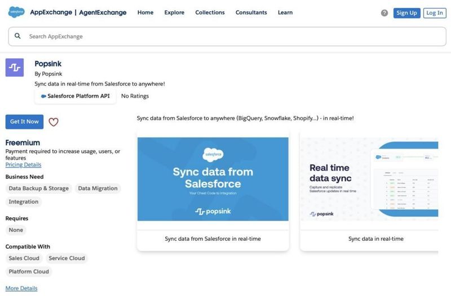Go to the Collections menu
The image size is (451, 296).
(x=210, y=12)
